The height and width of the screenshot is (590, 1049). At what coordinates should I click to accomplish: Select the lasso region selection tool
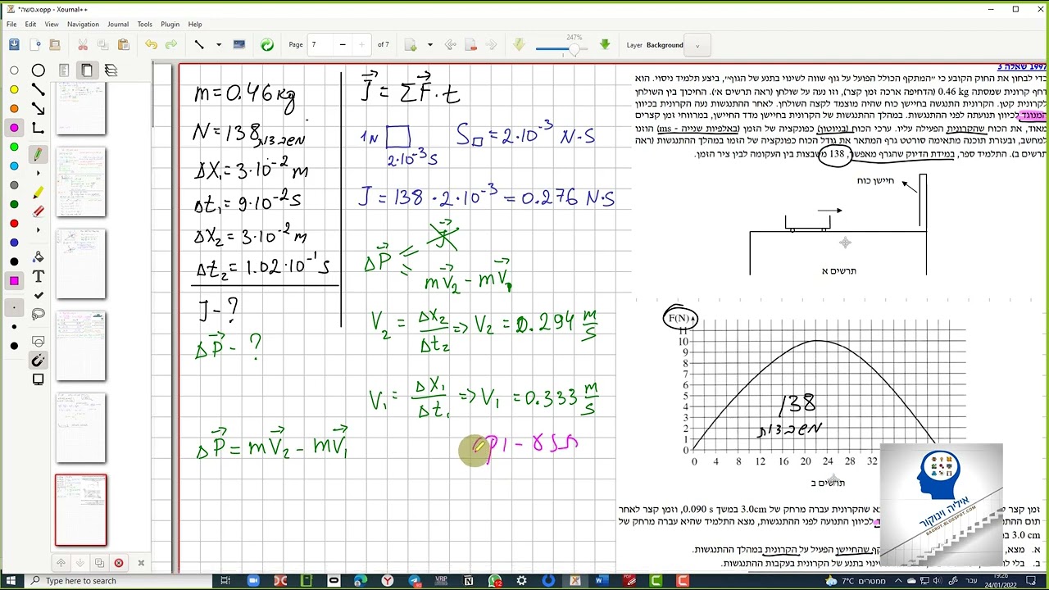tap(38, 315)
